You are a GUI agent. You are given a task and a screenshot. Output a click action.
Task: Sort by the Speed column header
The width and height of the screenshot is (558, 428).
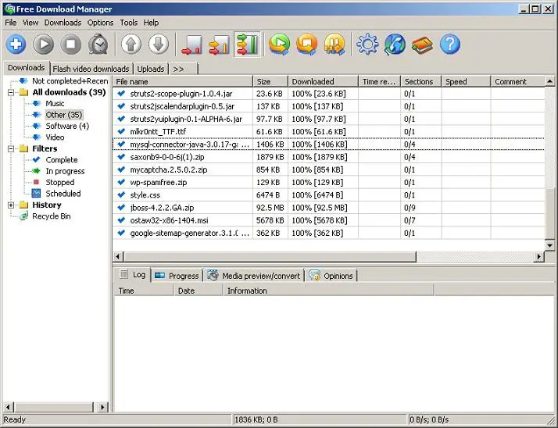coord(467,81)
